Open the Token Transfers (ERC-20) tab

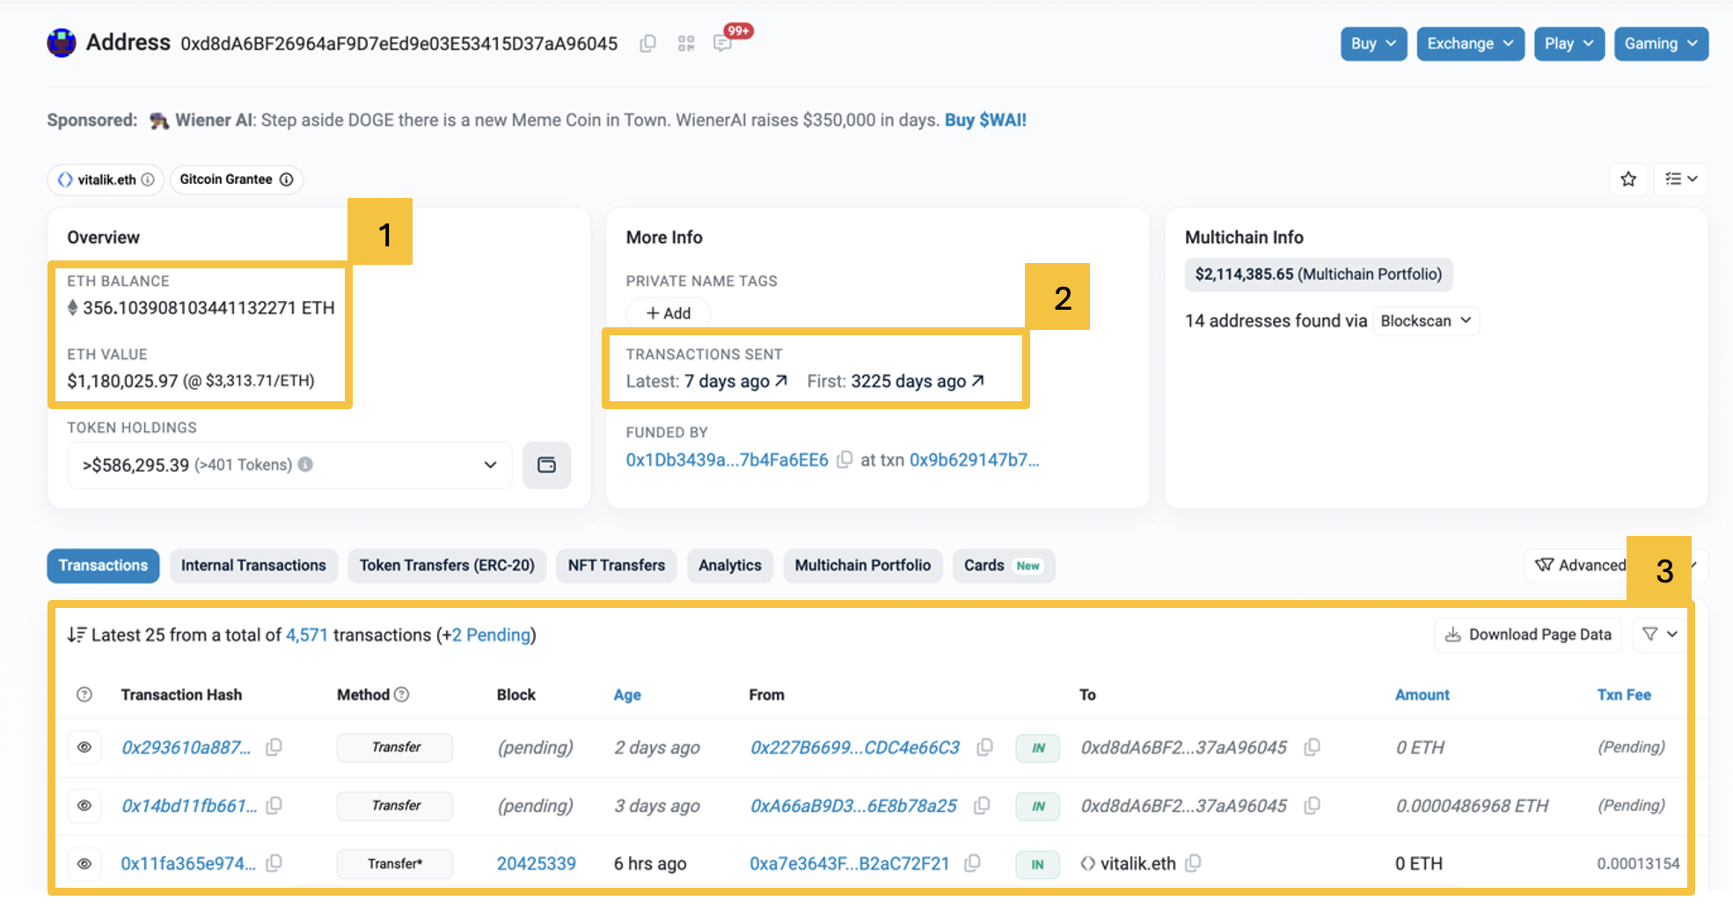[447, 566]
